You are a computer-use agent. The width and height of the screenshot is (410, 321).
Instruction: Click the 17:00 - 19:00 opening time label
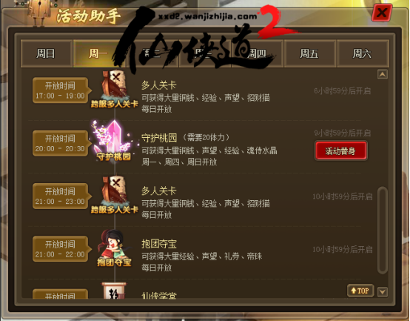(x=61, y=90)
